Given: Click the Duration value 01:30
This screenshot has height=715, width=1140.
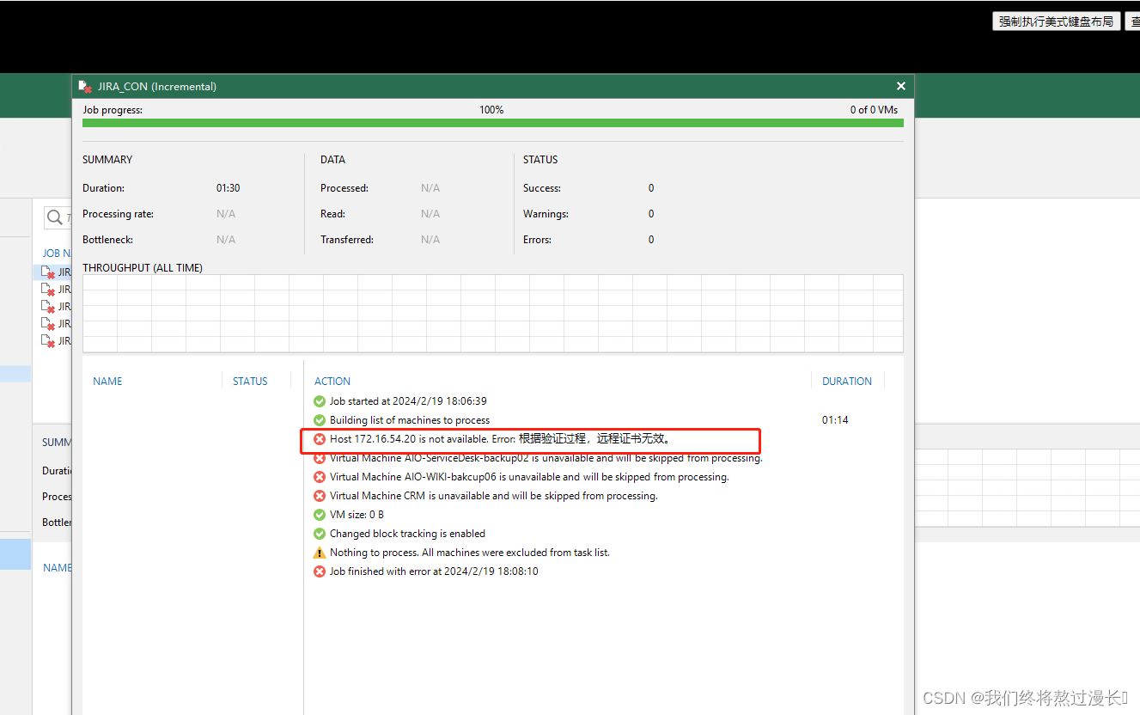Looking at the screenshot, I should [x=229, y=188].
